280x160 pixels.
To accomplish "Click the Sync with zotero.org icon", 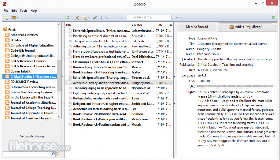I will (x=273, y=18).
